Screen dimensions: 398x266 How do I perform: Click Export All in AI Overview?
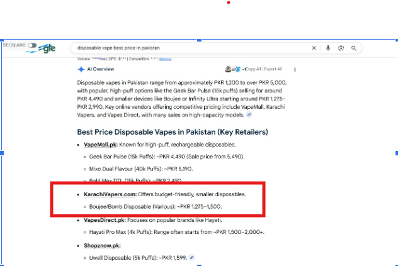click(273, 69)
